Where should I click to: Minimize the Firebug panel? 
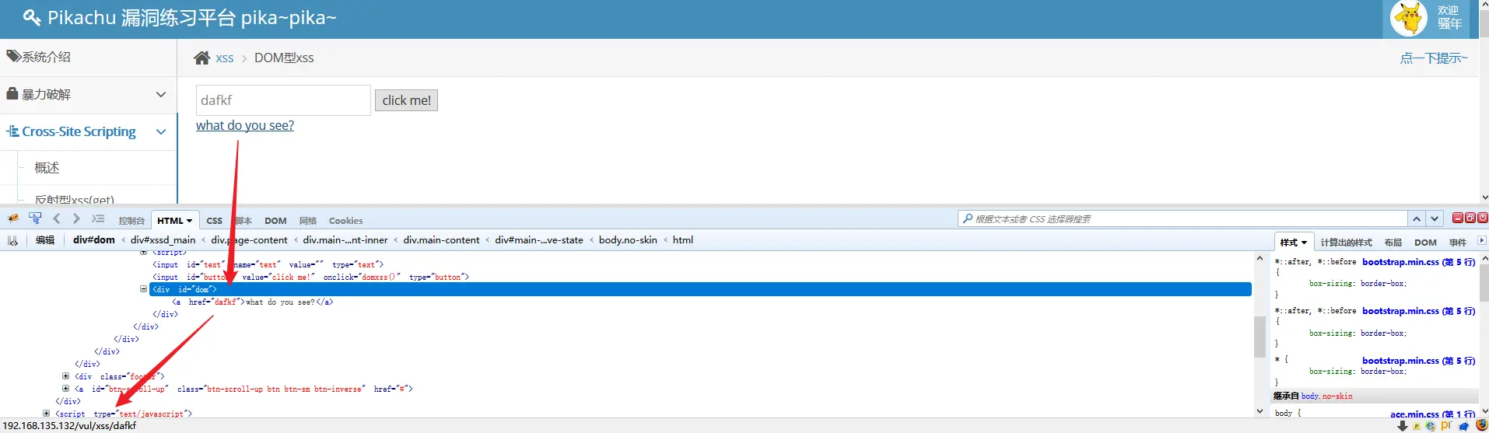coord(1458,218)
